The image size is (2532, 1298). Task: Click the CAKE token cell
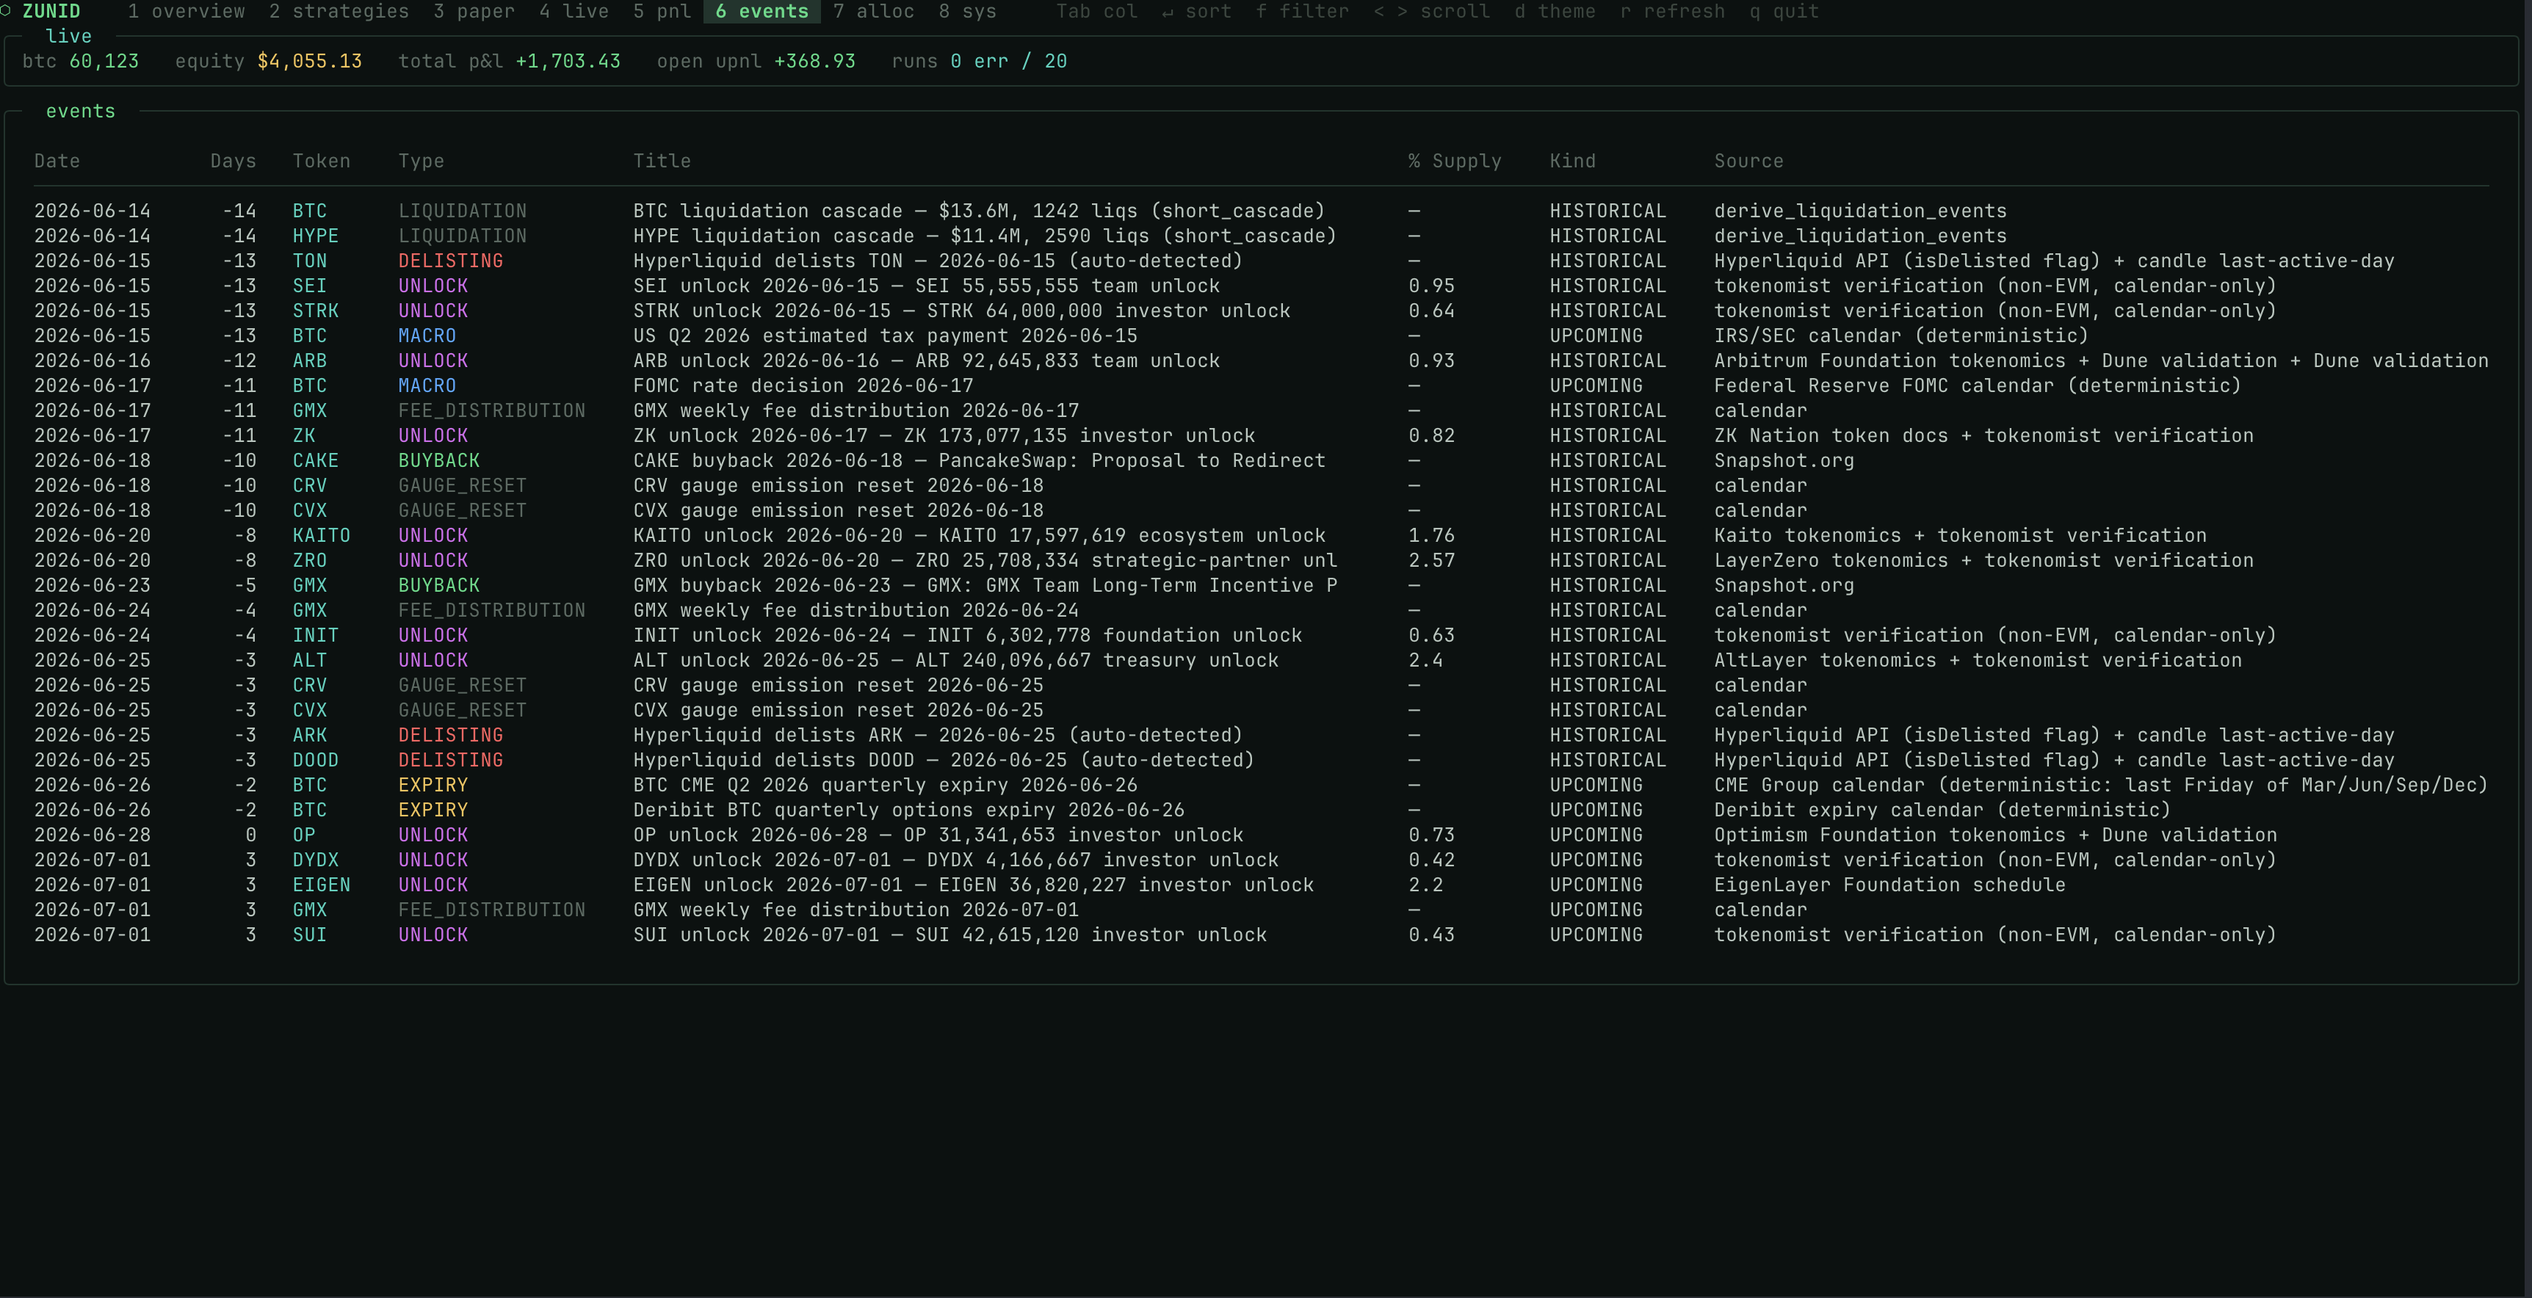[316, 461]
